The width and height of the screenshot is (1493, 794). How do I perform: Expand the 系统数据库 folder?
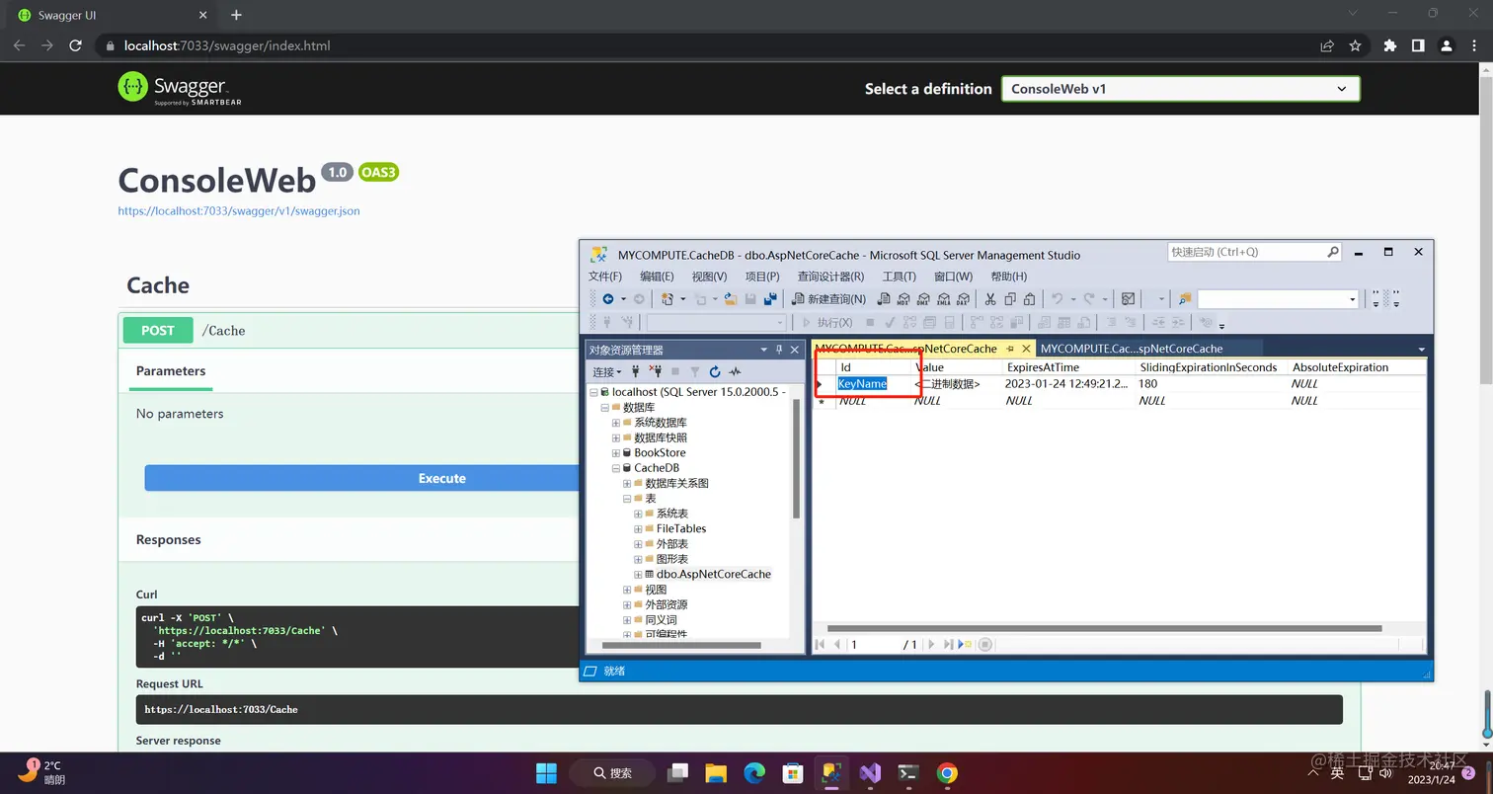(616, 423)
